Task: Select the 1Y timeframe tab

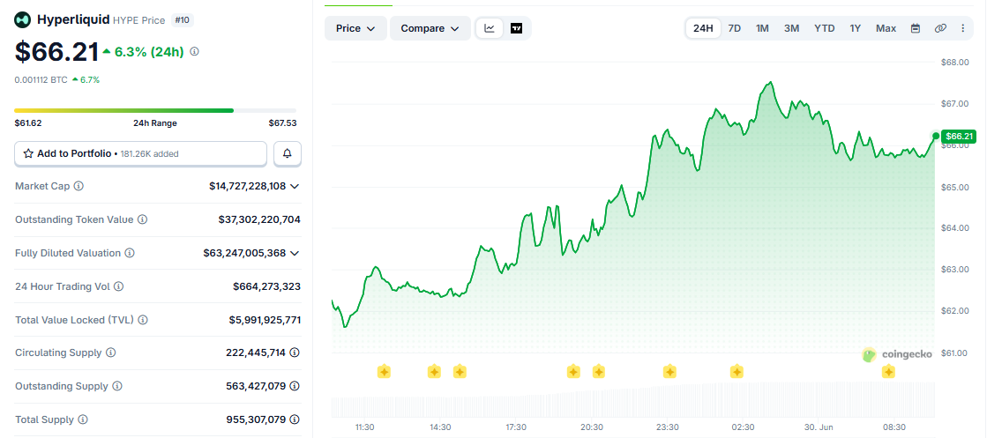Action: click(x=856, y=28)
